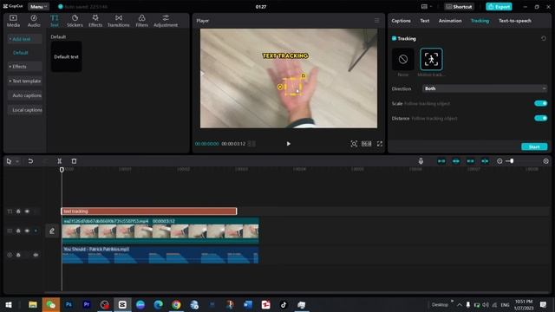This screenshot has width=555, height=312.
Task: Zoom out the timeline with minus icon
Action: click(x=499, y=161)
